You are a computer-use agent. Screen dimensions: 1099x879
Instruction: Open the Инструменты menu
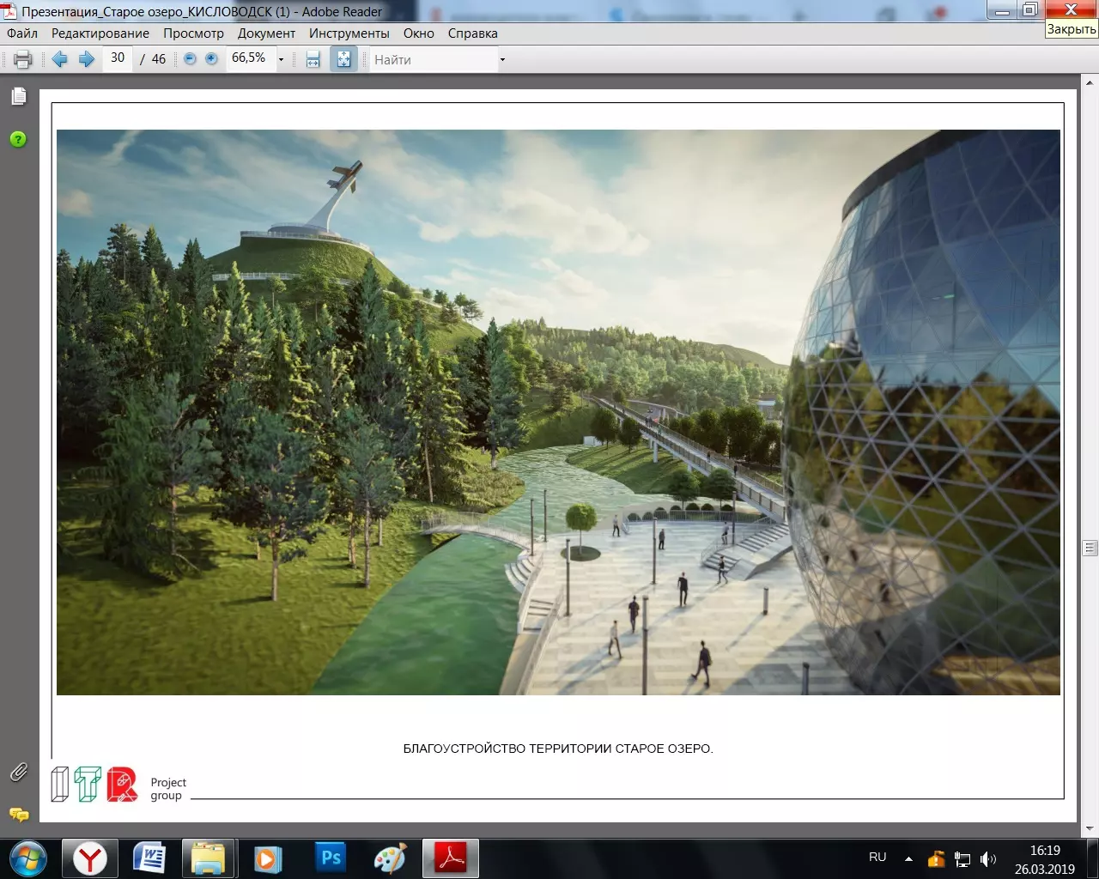pyautogui.click(x=349, y=33)
